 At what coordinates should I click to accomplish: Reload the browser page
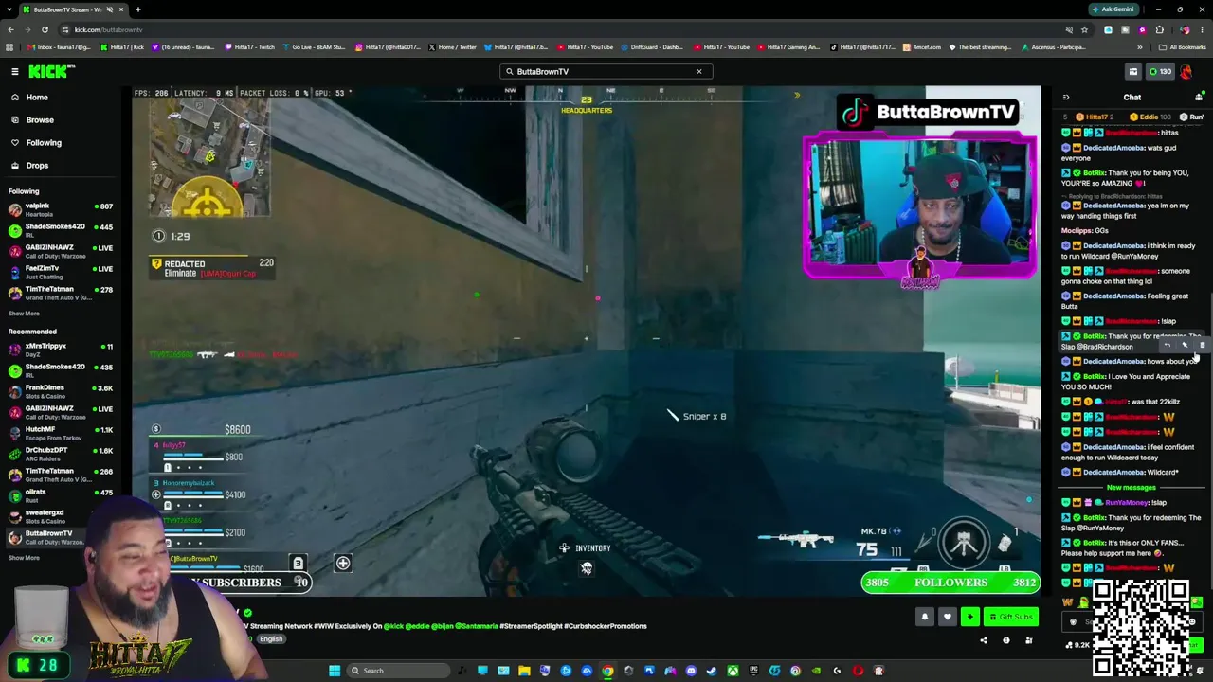coord(44,29)
